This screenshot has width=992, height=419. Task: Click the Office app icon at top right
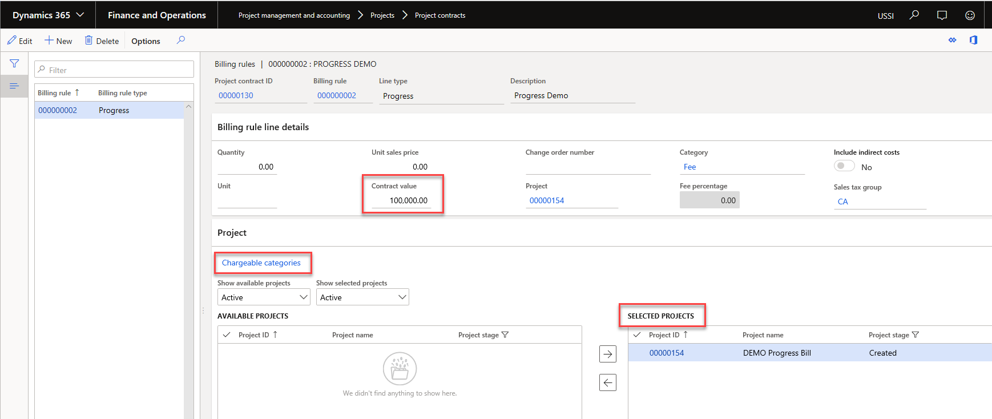pyautogui.click(x=973, y=40)
